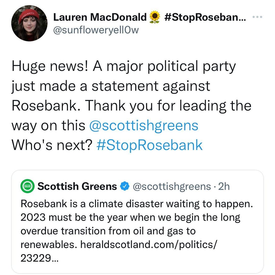
Task: Click the "Who's next?" text
Action: tap(51, 145)
